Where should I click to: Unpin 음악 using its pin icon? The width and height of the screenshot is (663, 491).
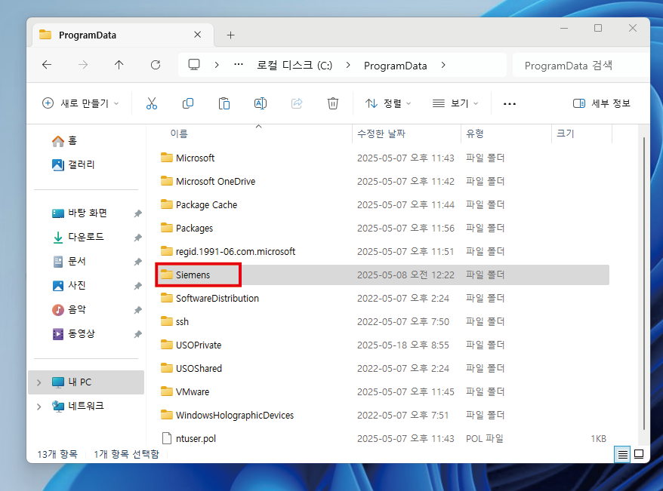pyautogui.click(x=138, y=310)
